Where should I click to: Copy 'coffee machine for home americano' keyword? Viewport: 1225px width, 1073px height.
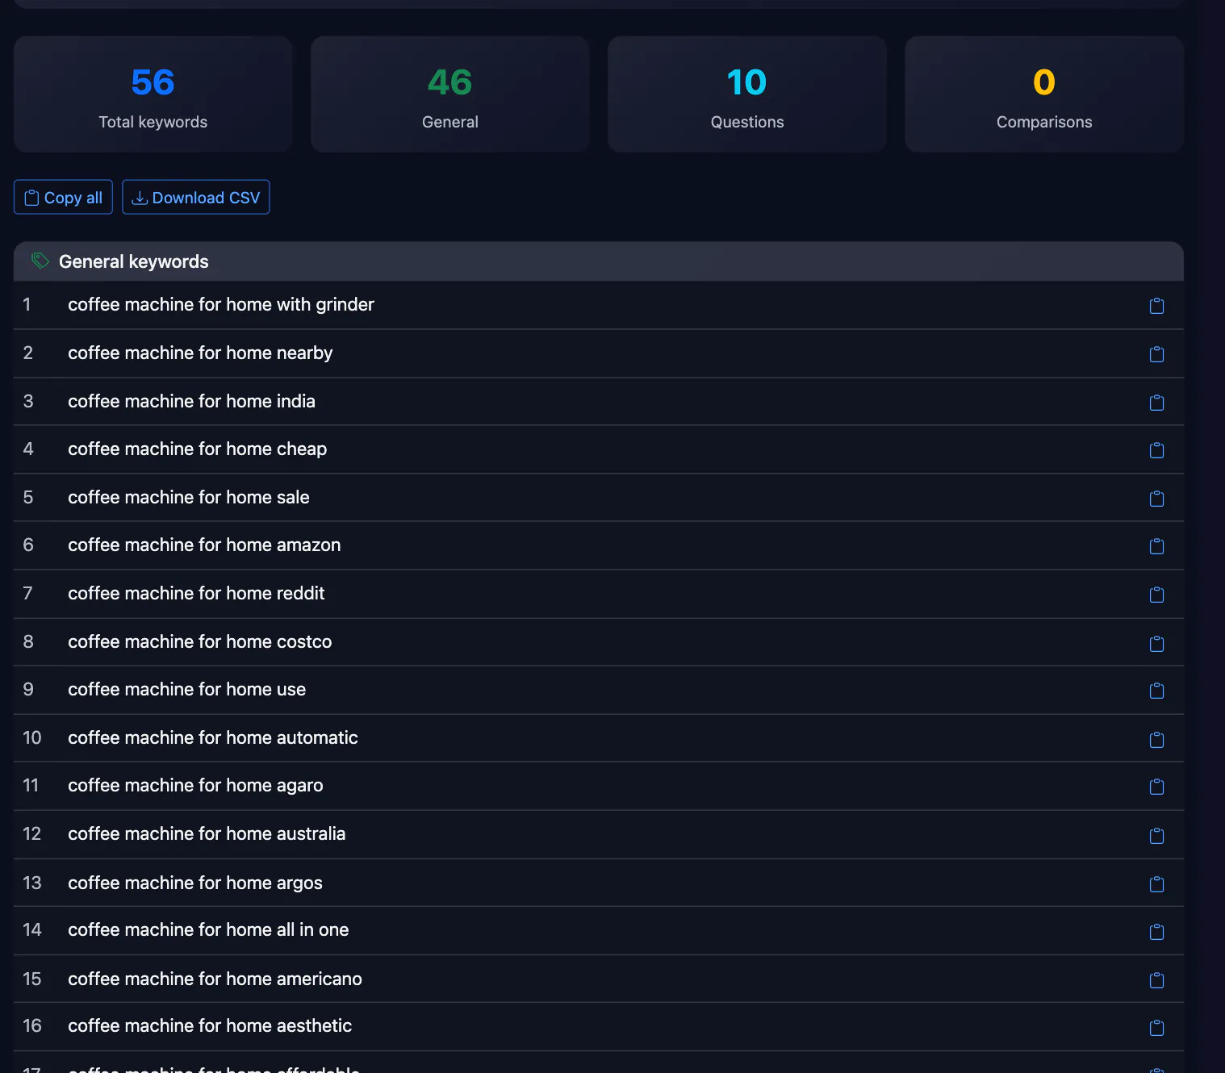[1156, 980]
